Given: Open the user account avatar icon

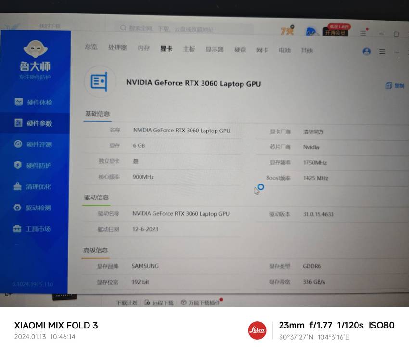Looking at the screenshot, I should point(367,51).
